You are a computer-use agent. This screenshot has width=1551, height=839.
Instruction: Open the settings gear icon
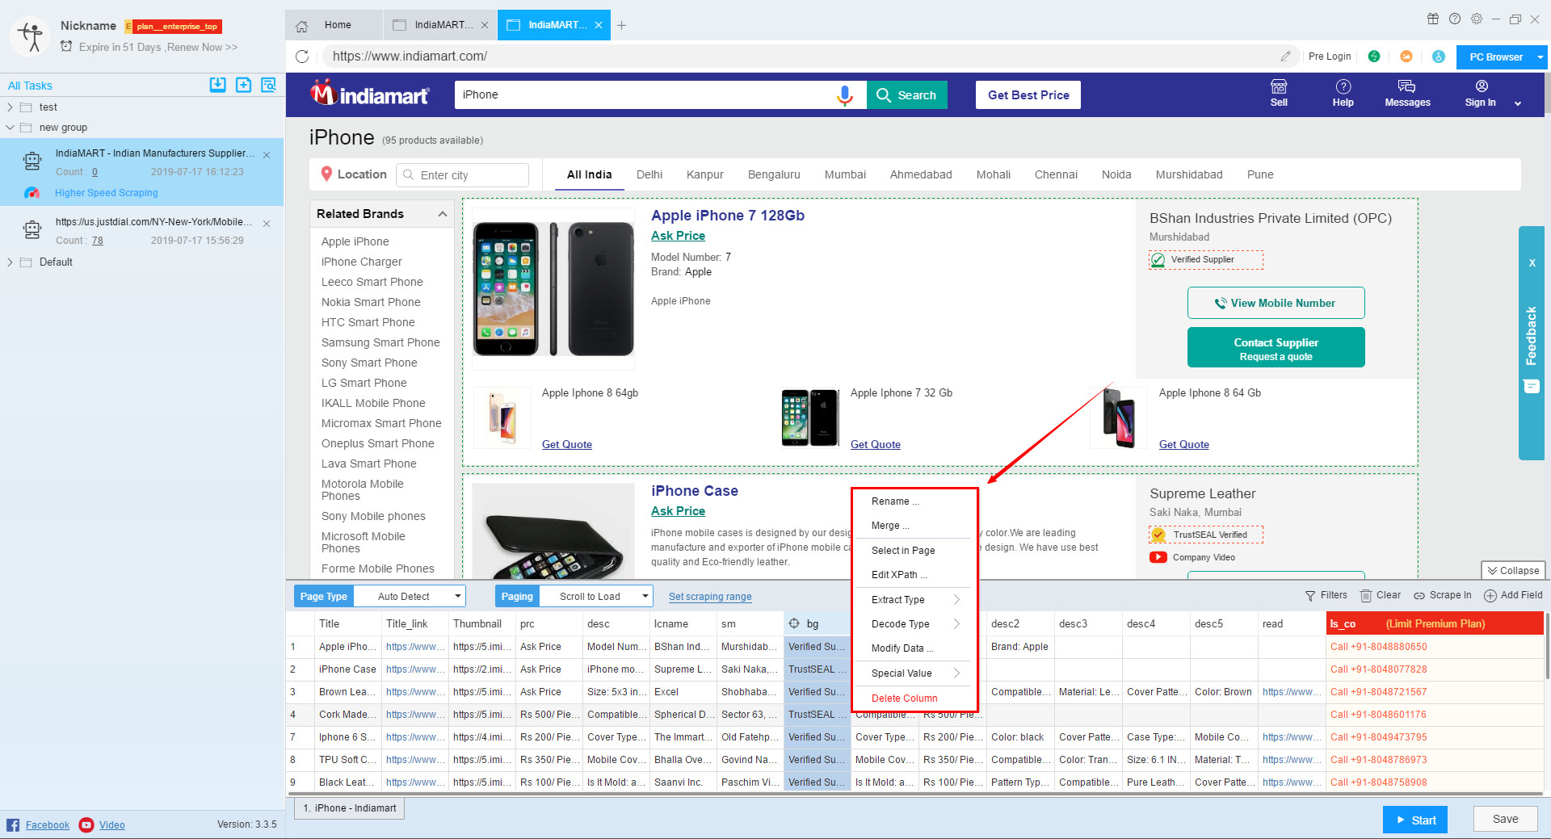1477,19
